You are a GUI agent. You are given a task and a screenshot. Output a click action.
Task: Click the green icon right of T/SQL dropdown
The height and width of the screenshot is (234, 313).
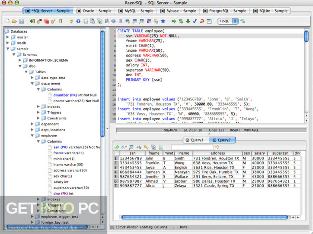(x=243, y=21)
